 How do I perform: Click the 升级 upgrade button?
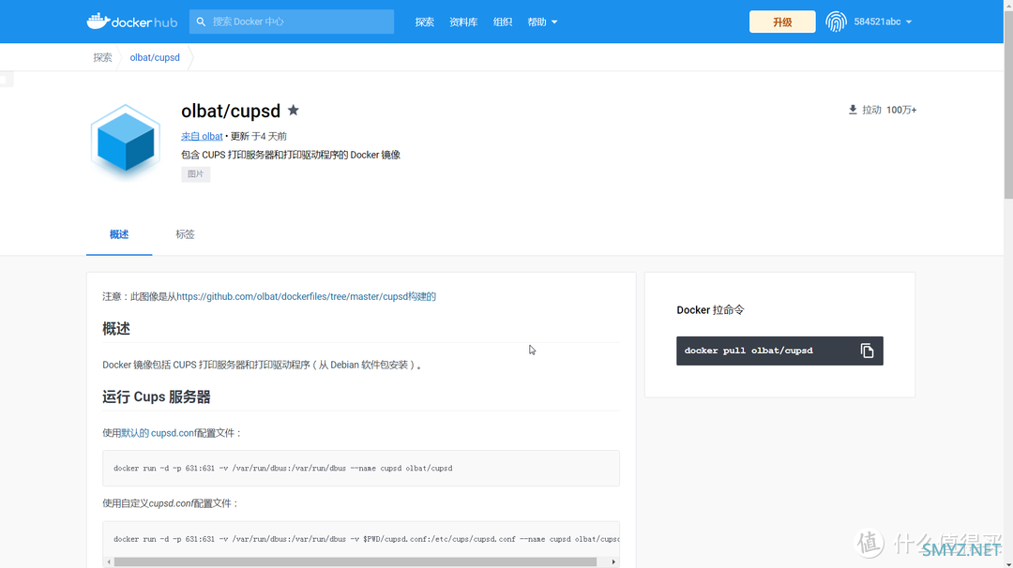(782, 22)
